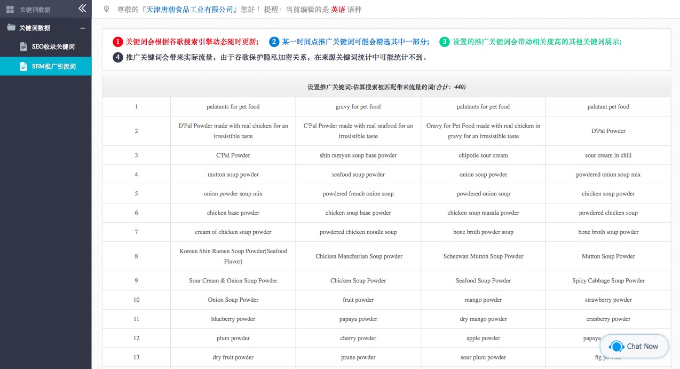
Task: Select 'powdered french onion soup' cell
Action: pyautogui.click(x=358, y=194)
